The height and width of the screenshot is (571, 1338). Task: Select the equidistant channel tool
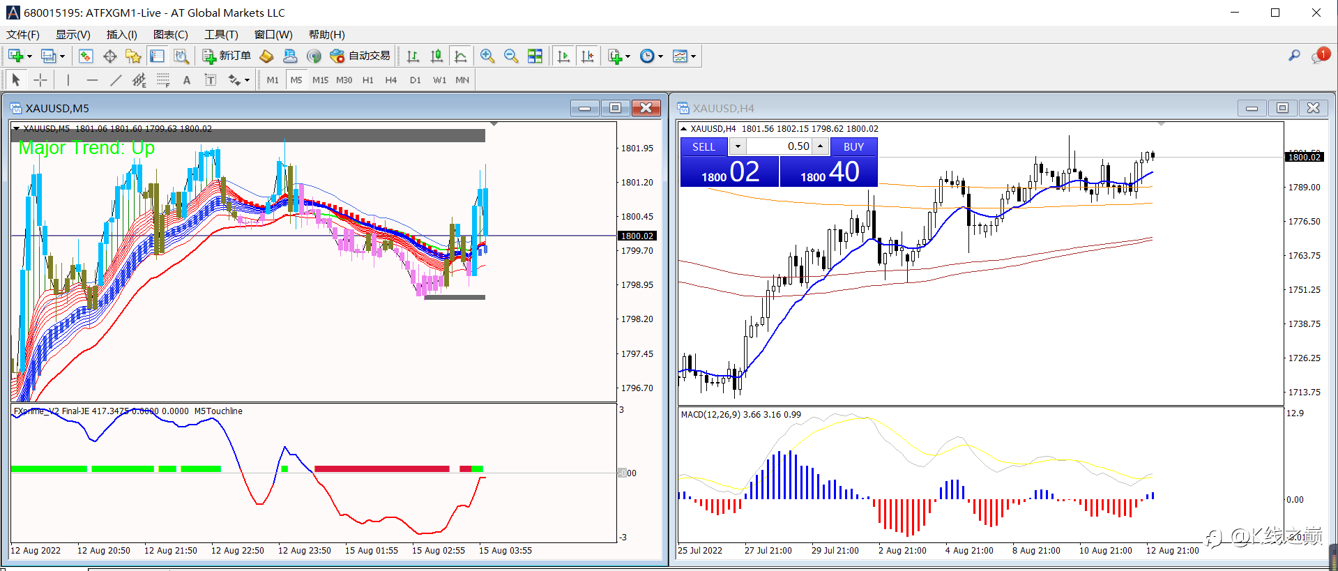(139, 80)
